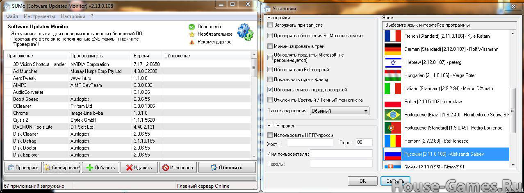Click the Хост input field
524x193 pixels.
click(310, 143)
